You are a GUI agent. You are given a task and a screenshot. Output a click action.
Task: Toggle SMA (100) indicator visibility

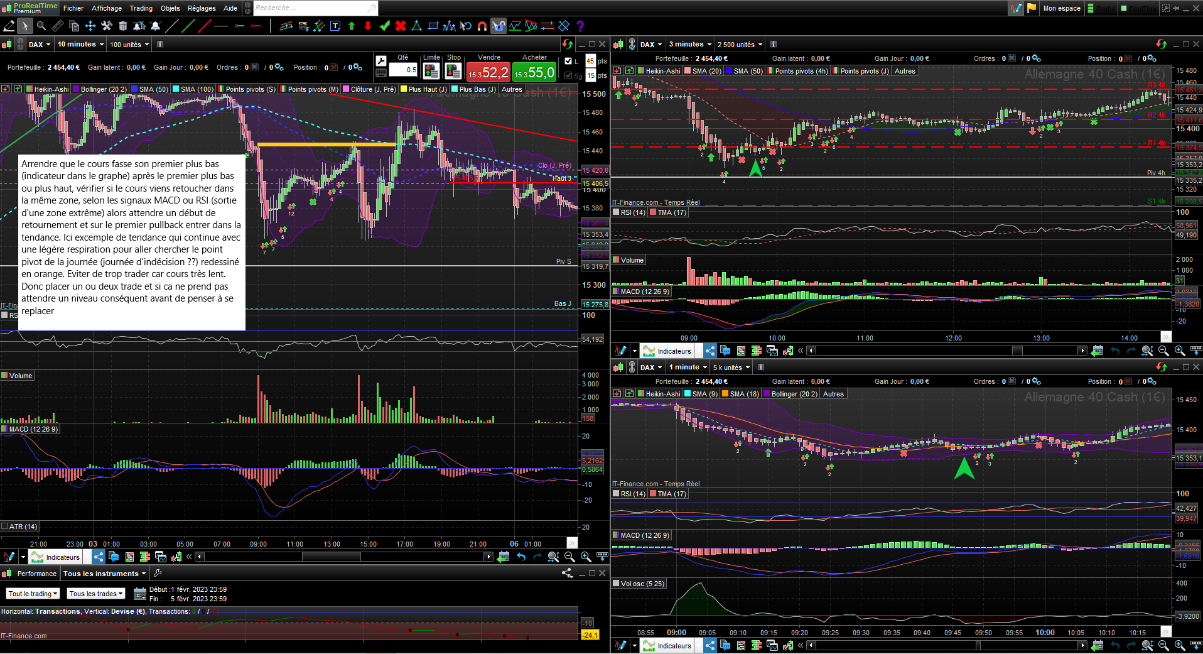coord(193,89)
